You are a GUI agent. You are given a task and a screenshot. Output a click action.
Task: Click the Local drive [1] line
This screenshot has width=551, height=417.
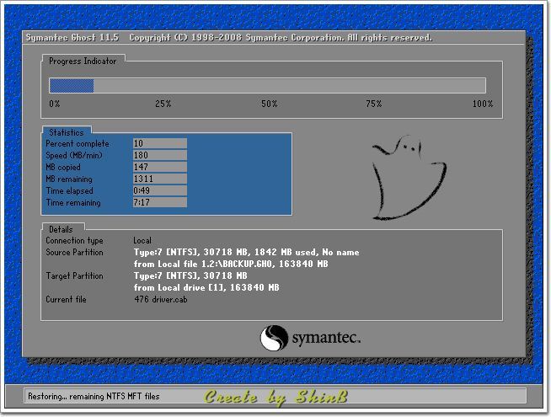(x=206, y=288)
